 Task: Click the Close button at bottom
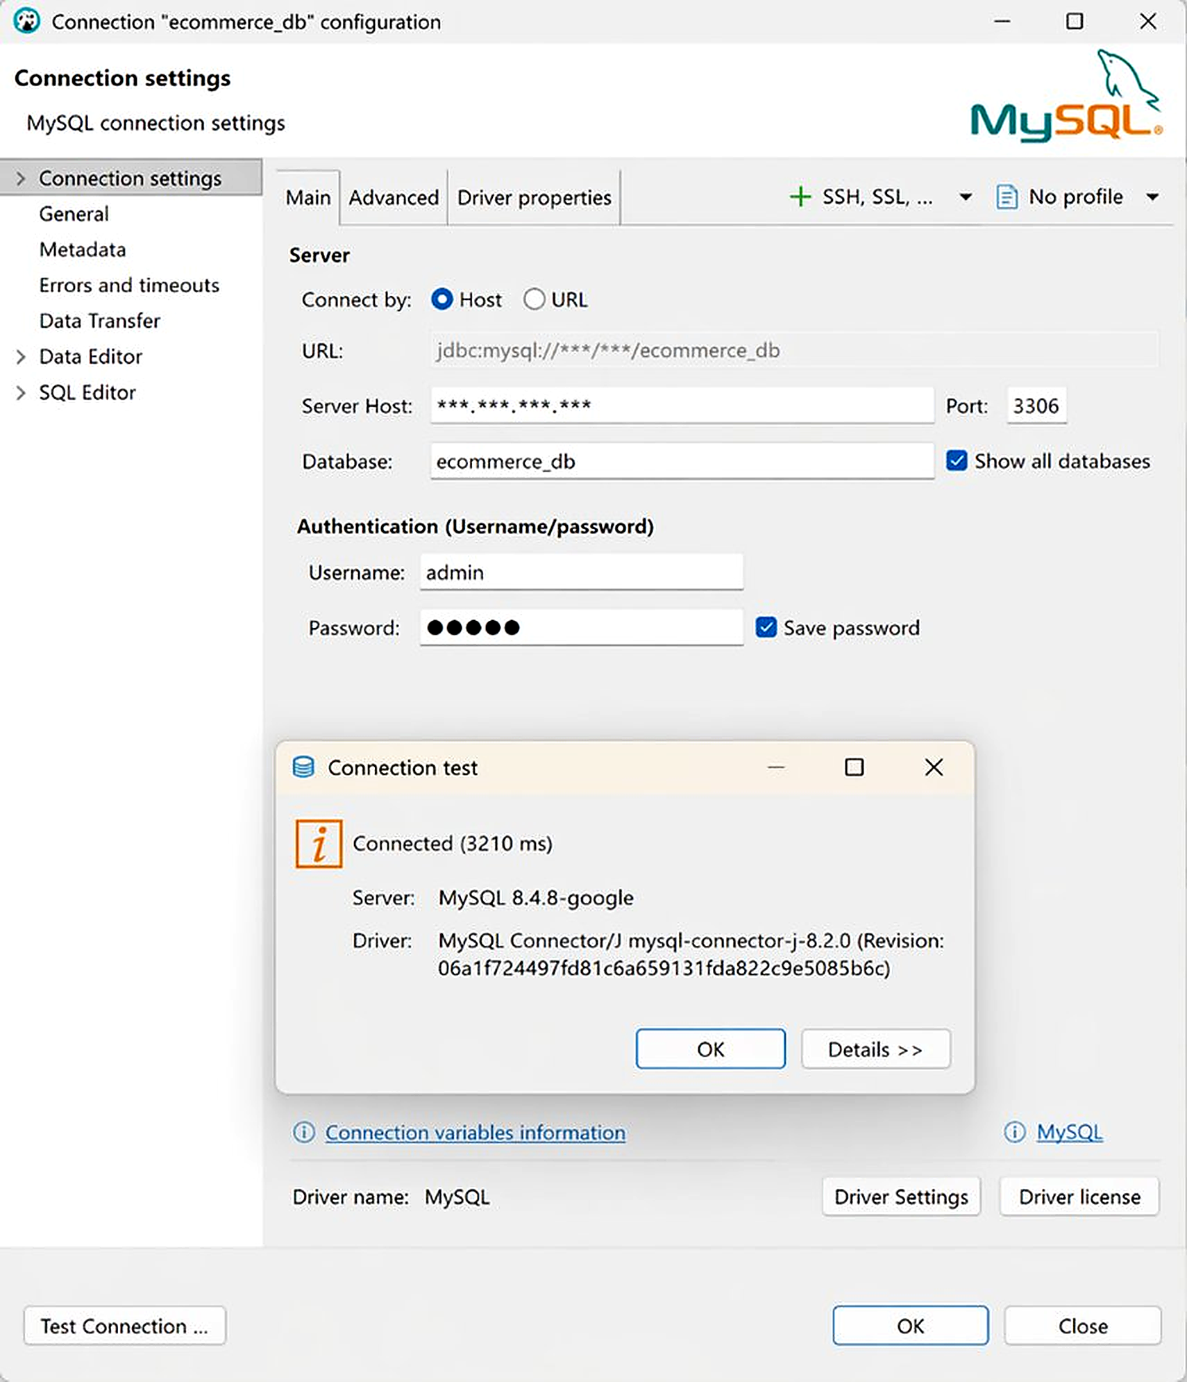(1083, 1326)
